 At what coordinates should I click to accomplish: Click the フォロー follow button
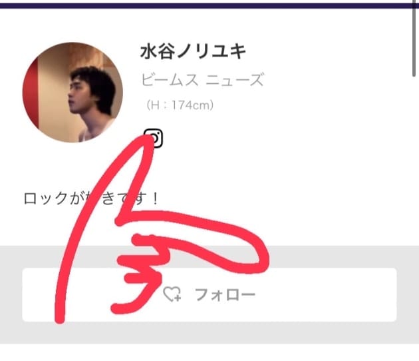(x=209, y=294)
